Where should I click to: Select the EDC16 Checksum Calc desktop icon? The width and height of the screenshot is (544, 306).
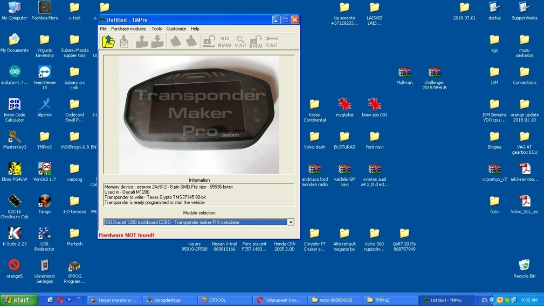[x=15, y=207]
